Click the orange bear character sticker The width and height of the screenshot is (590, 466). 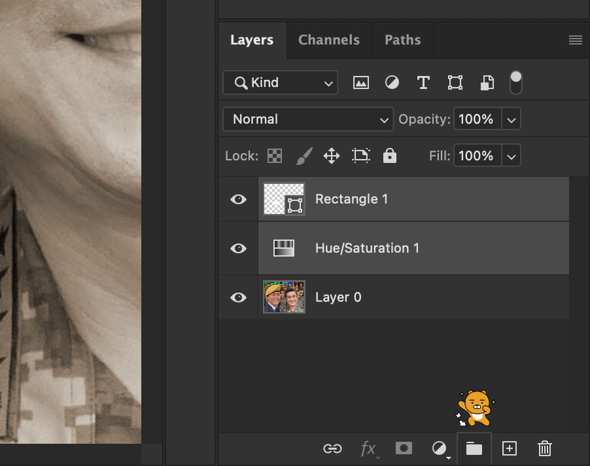pos(476,408)
